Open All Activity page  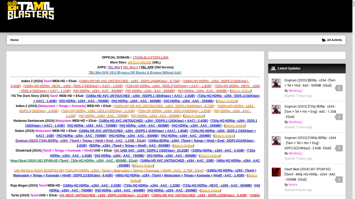332,40
